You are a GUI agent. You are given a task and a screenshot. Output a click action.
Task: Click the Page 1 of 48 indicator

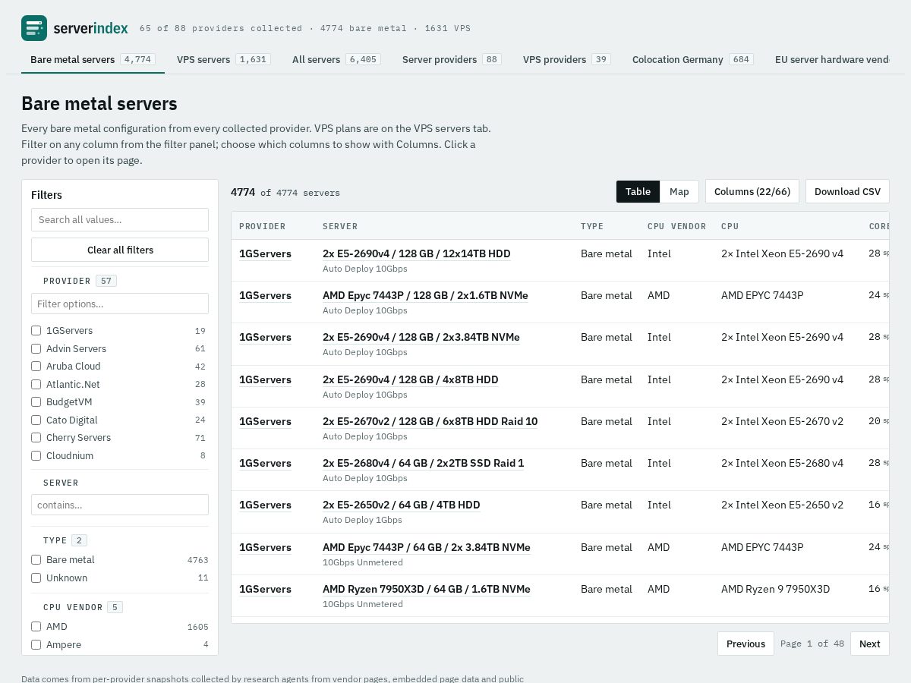pyautogui.click(x=812, y=644)
